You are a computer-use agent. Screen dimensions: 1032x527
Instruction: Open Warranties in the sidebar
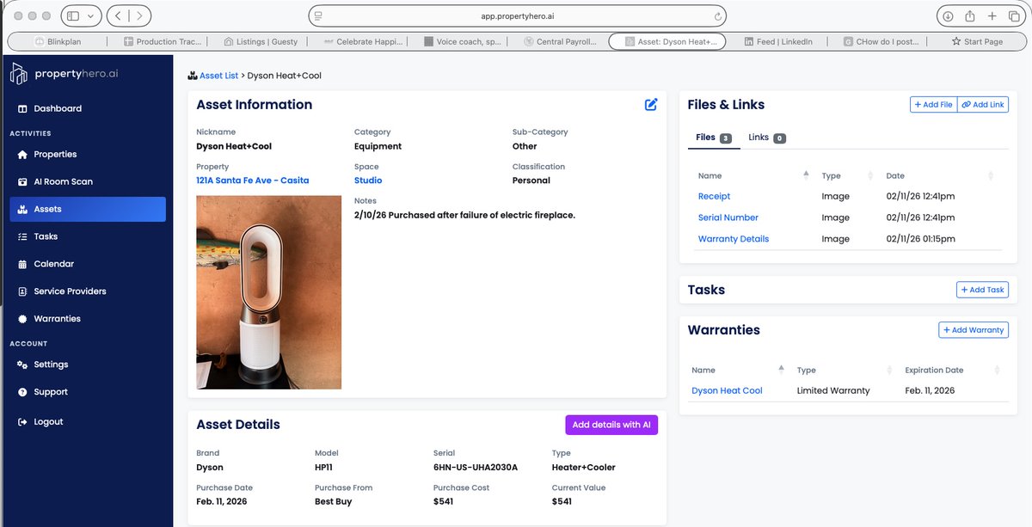(x=57, y=319)
